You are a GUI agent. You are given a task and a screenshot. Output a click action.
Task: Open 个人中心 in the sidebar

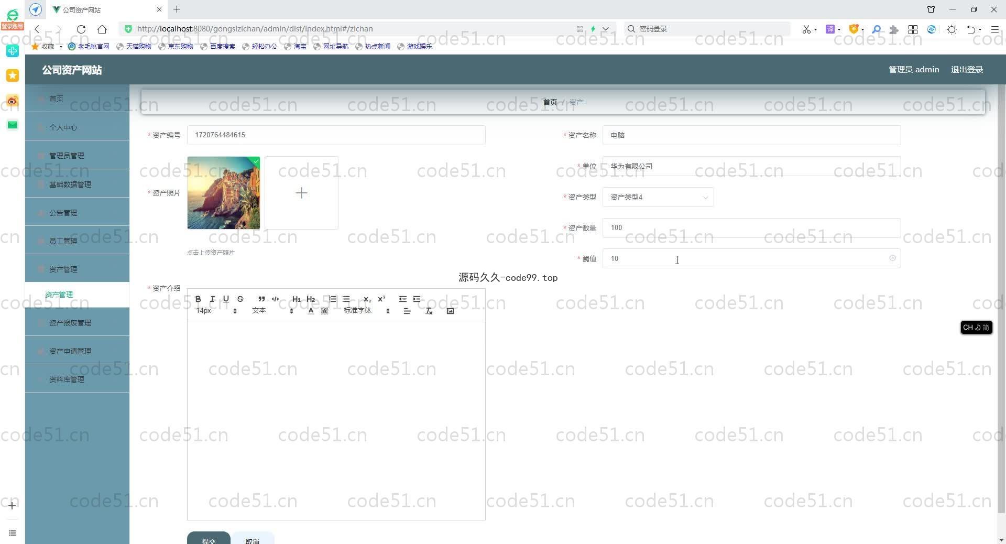point(77,127)
